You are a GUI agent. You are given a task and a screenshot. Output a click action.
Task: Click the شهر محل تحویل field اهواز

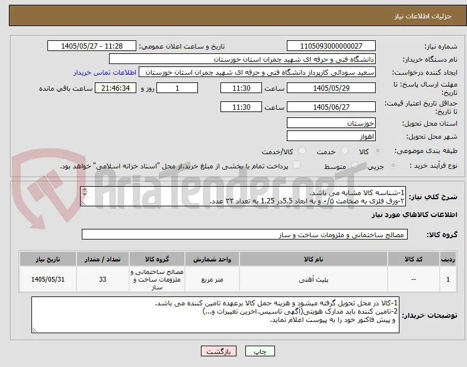pyautogui.click(x=331, y=136)
